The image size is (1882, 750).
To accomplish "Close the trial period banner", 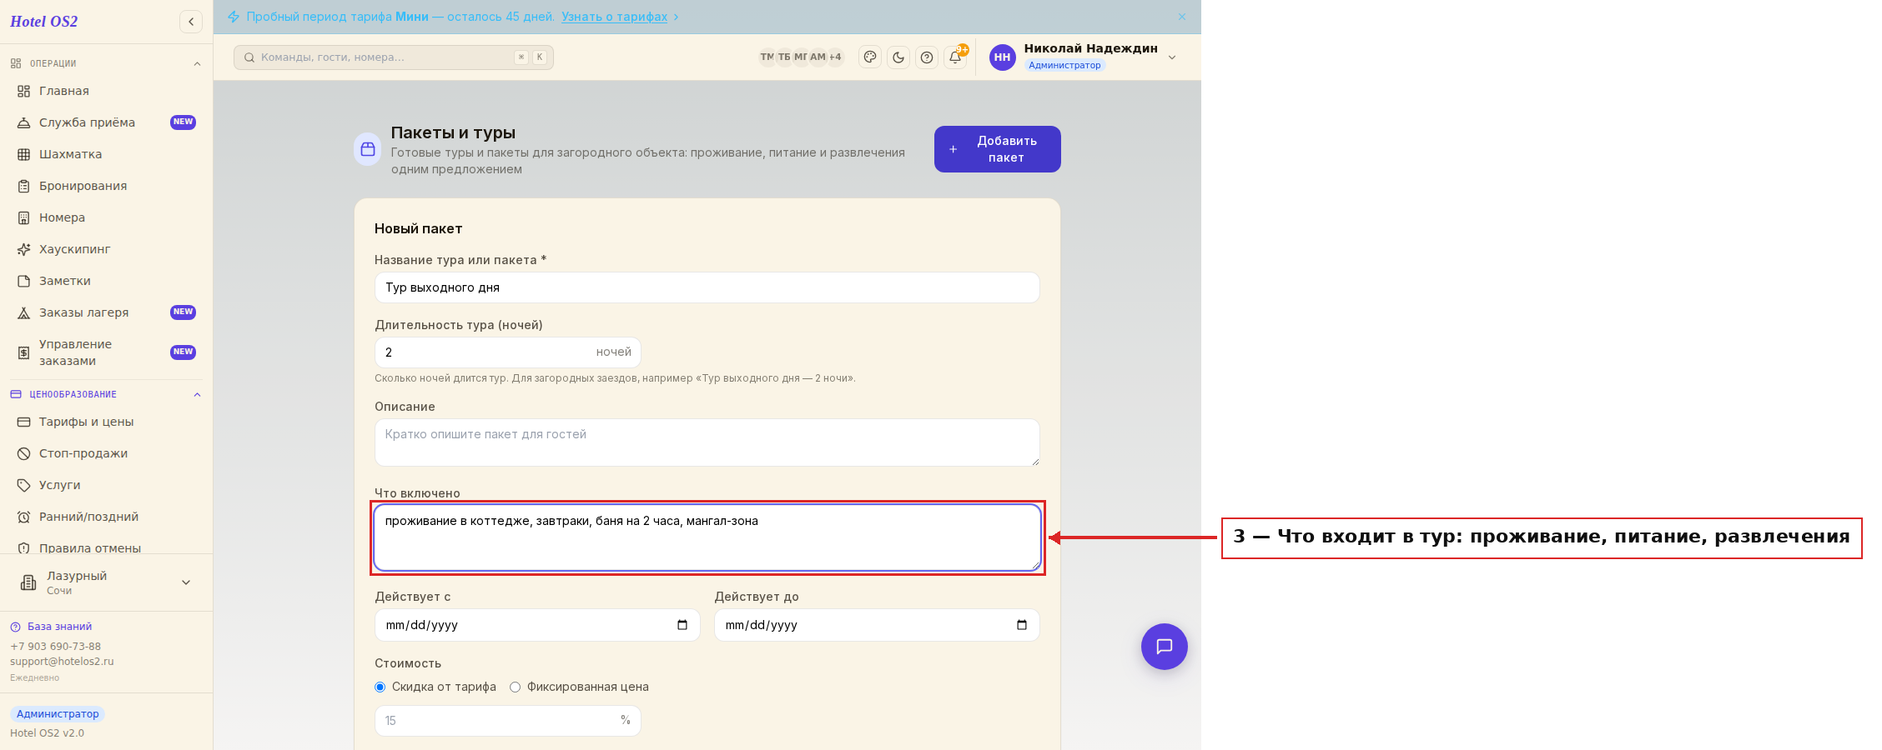I will (x=1182, y=17).
